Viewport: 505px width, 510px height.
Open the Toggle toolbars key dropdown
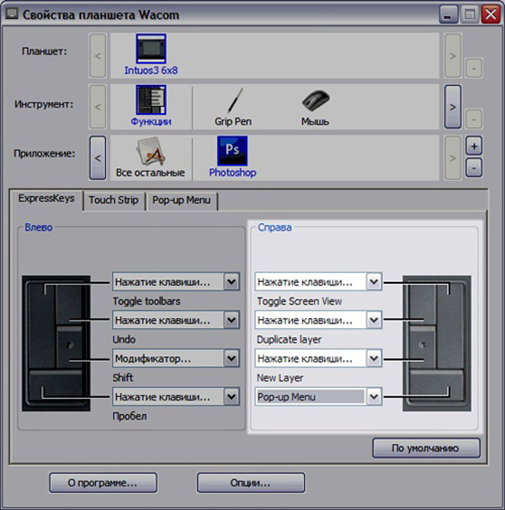point(231,281)
